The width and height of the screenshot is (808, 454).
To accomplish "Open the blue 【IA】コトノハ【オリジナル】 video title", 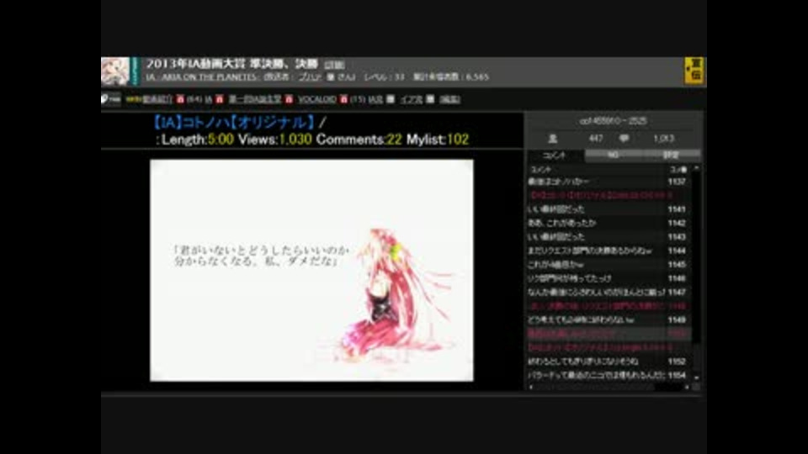I will coord(233,123).
